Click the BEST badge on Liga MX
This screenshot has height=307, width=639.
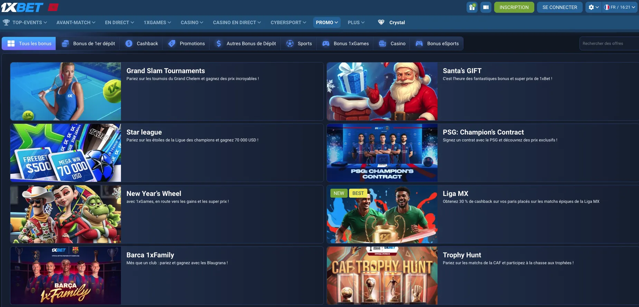358,193
